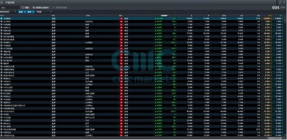Sort by the 类型 column header

pyautogui.click(x=53, y=16)
